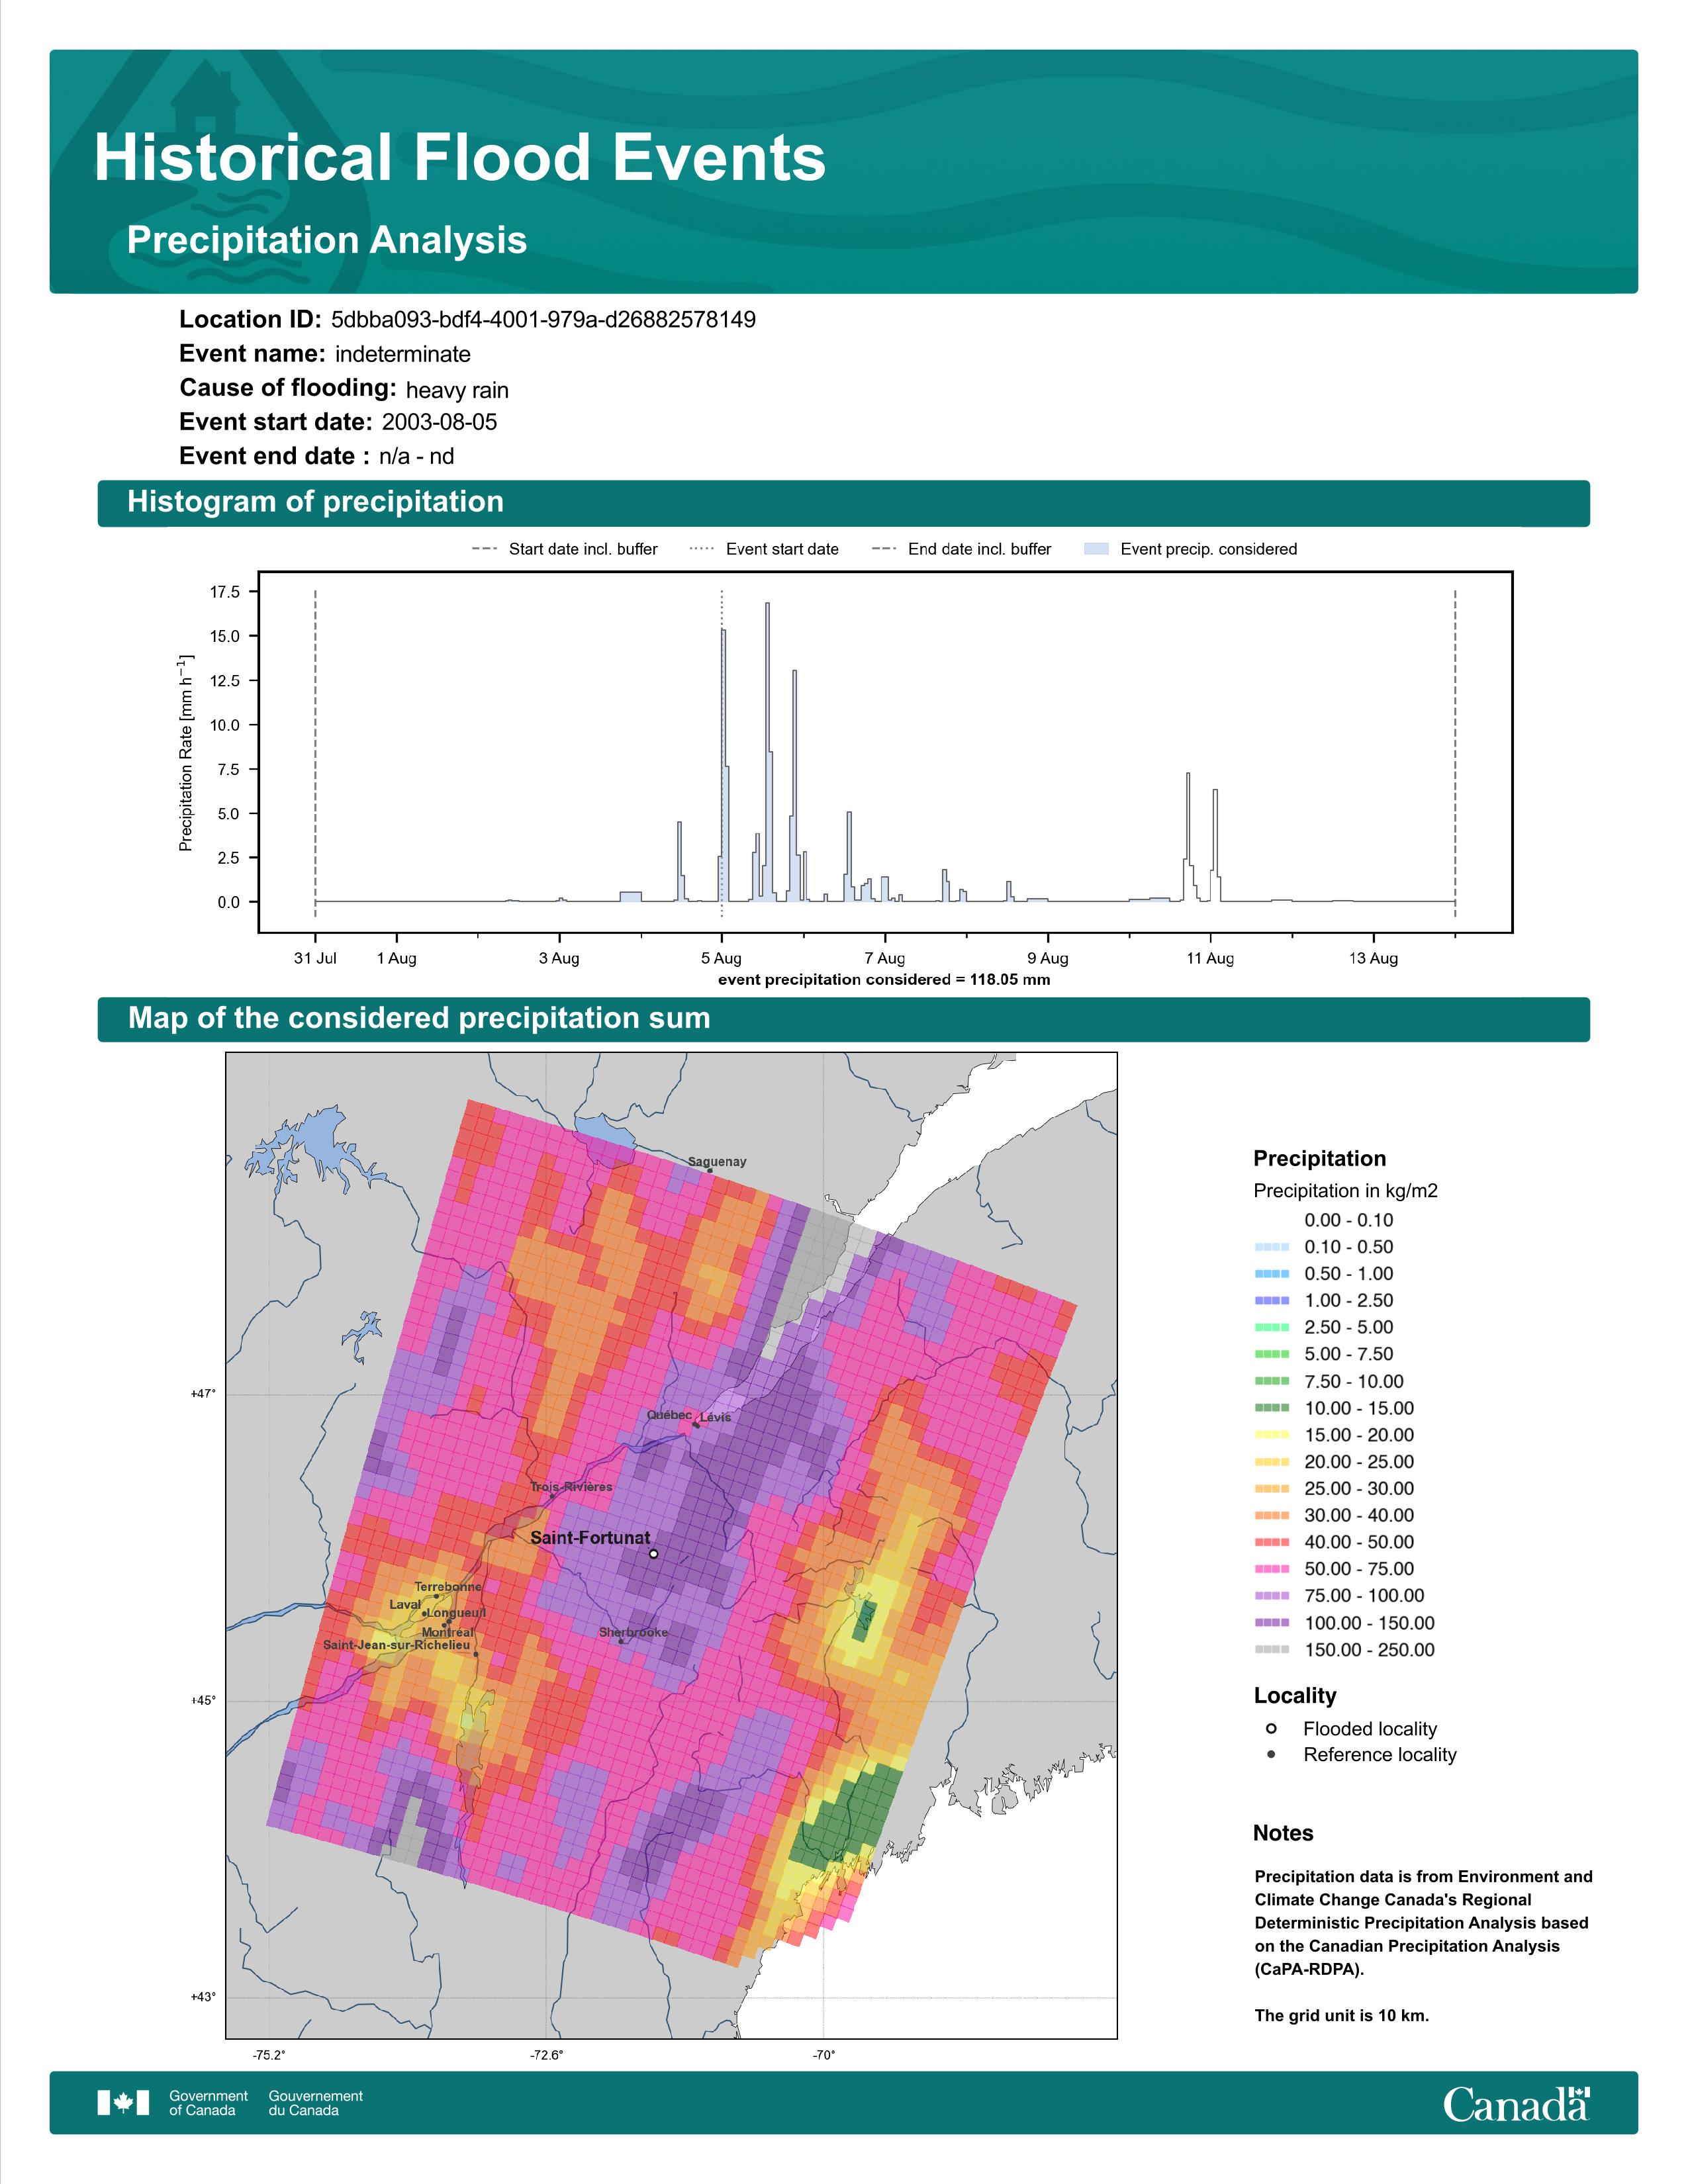Screen dimensions: 1688x2184
Task: Click the Saguenay label on map
Action: (x=717, y=1162)
